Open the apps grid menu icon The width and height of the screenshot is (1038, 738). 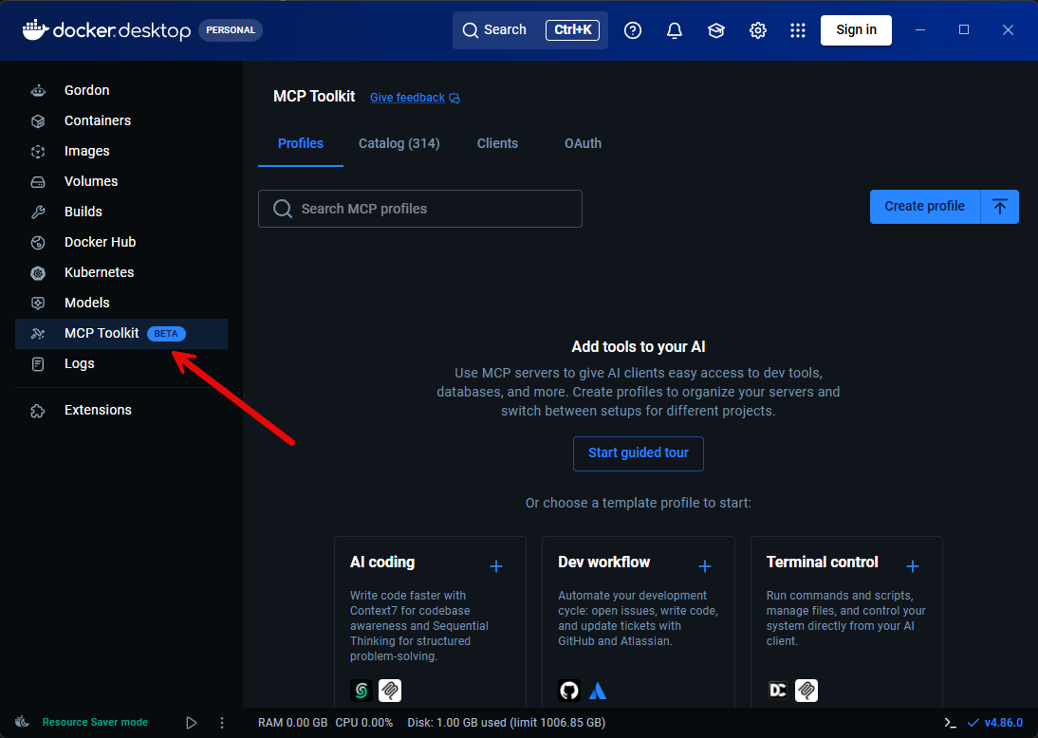pos(798,30)
